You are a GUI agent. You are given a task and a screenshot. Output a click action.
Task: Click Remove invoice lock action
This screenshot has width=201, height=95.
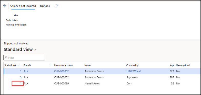[x=16, y=25]
